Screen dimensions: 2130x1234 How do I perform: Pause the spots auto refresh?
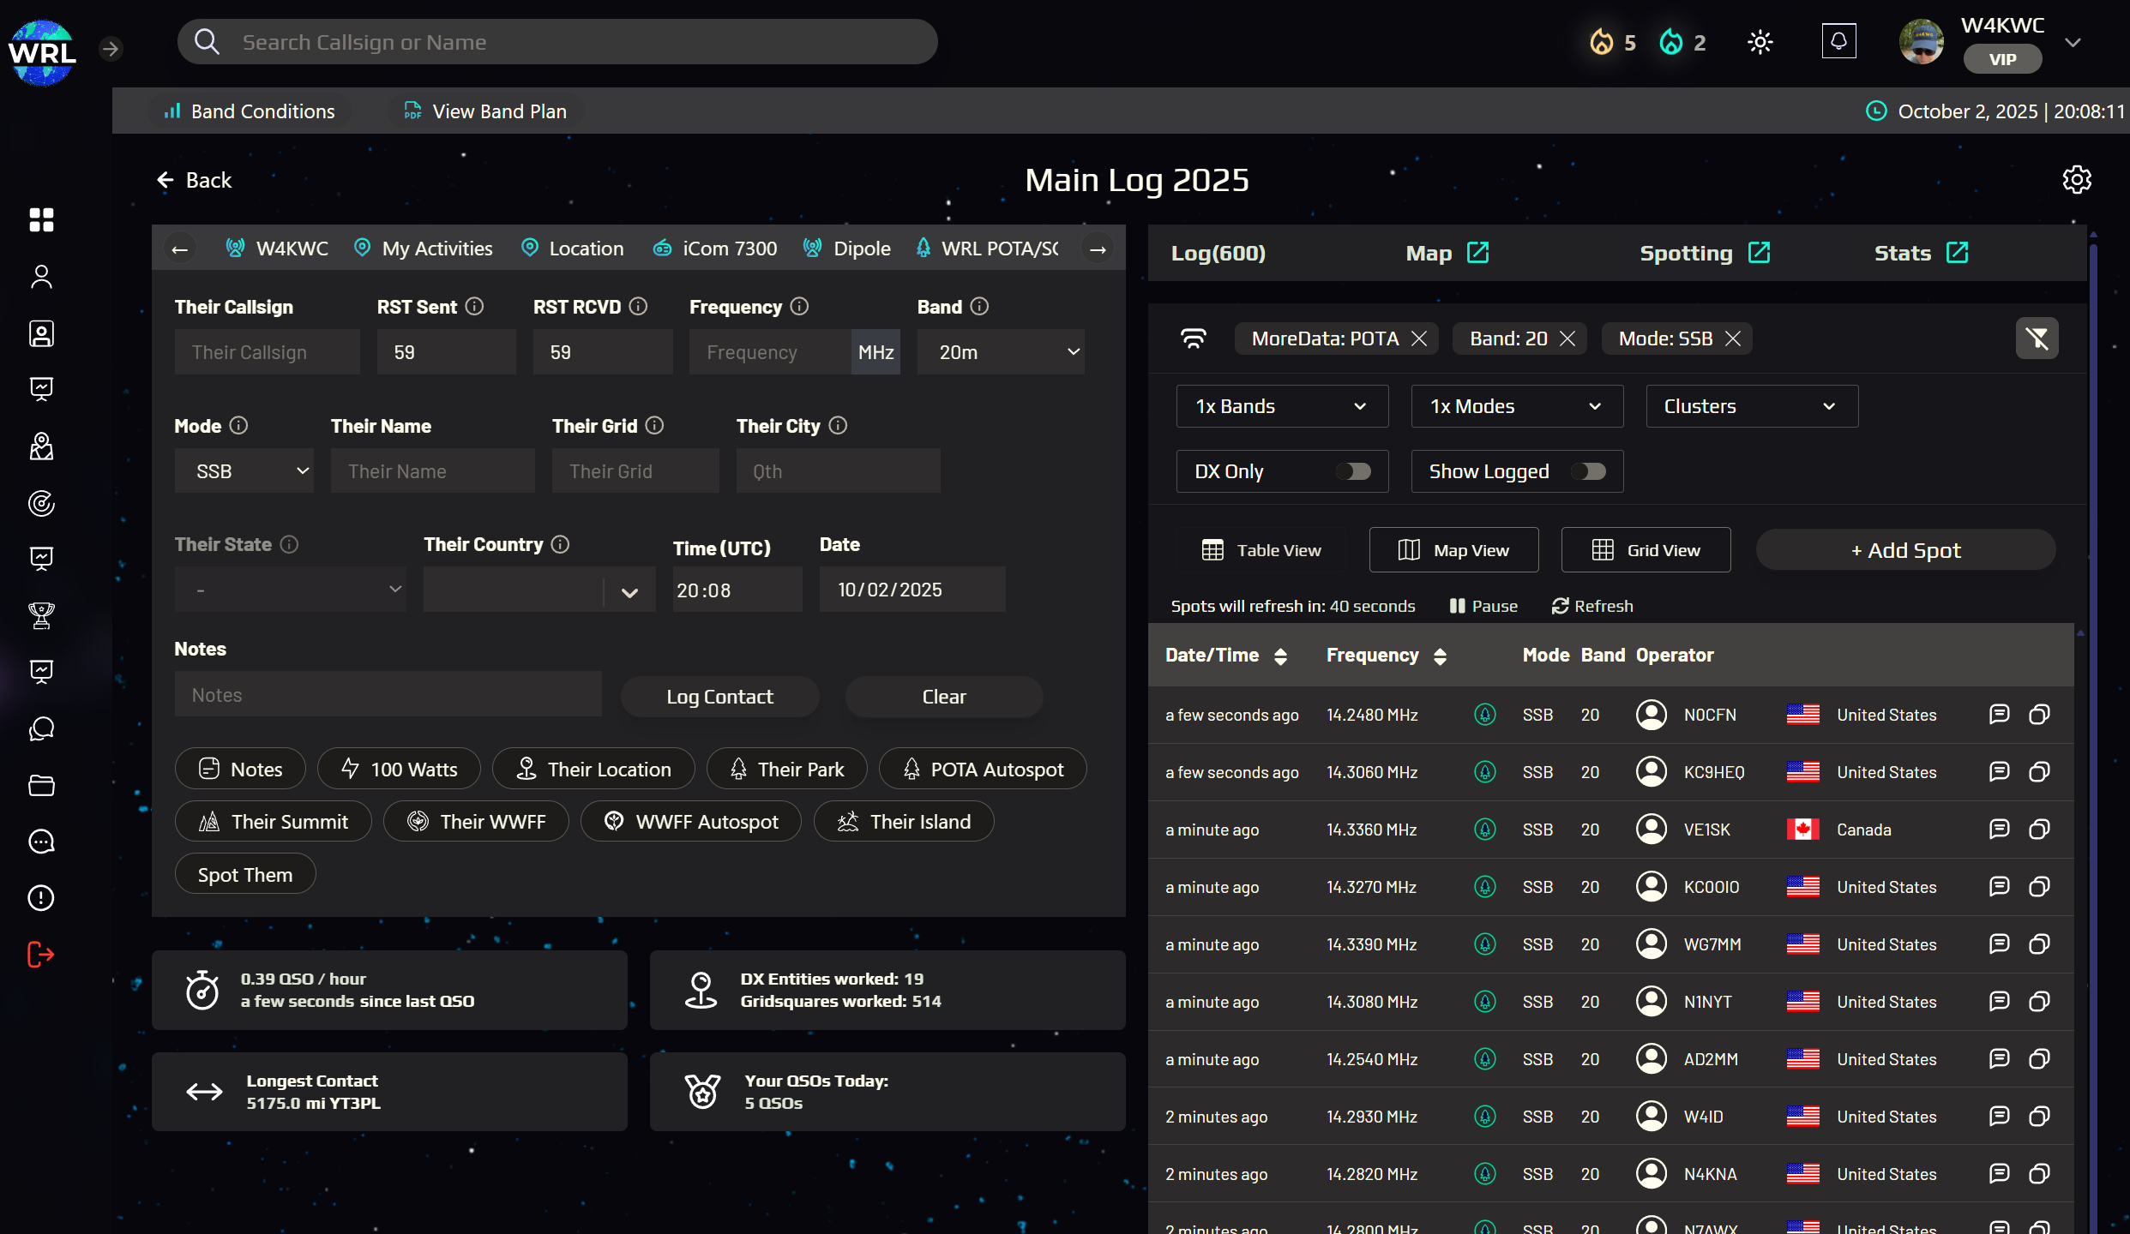coord(1483,606)
